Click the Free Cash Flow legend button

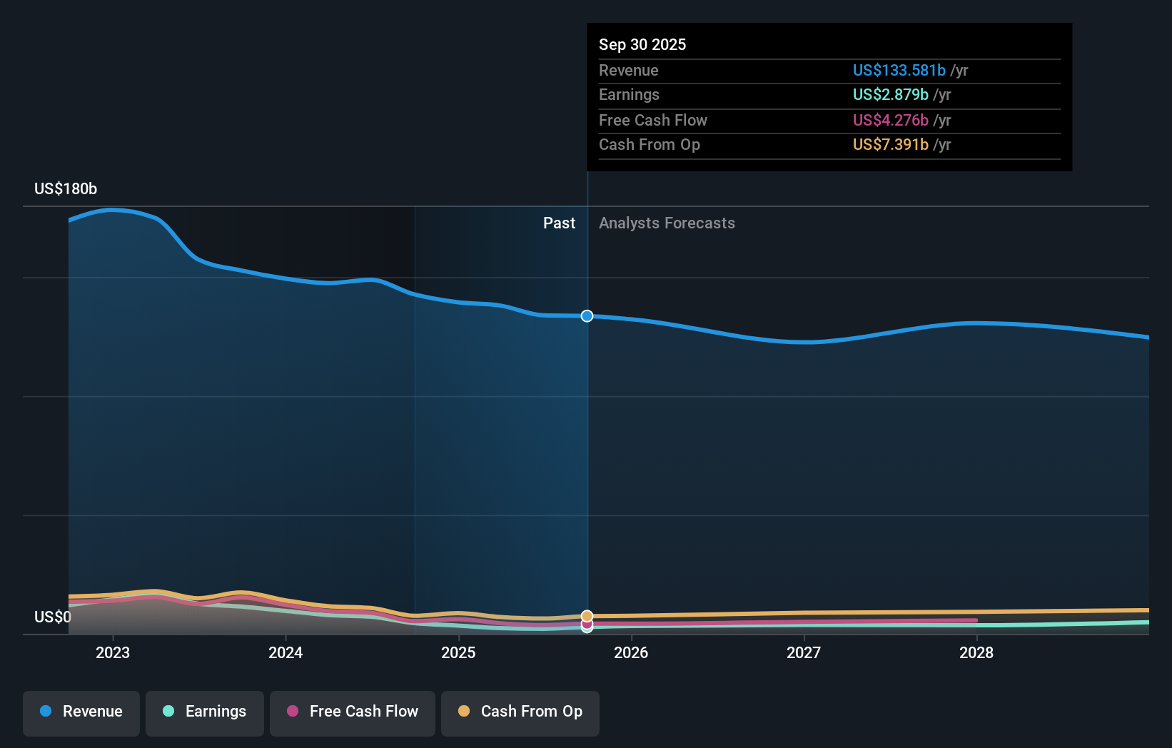point(352,712)
